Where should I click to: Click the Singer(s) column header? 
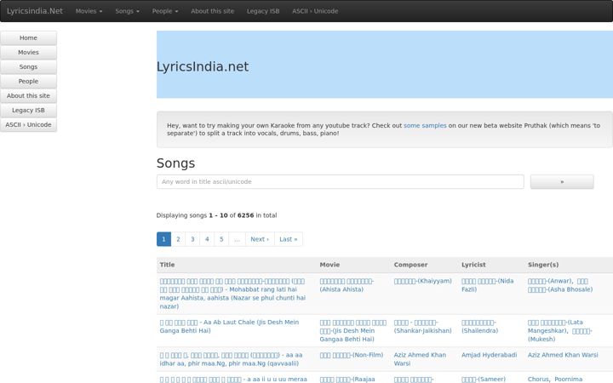coord(543,265)
